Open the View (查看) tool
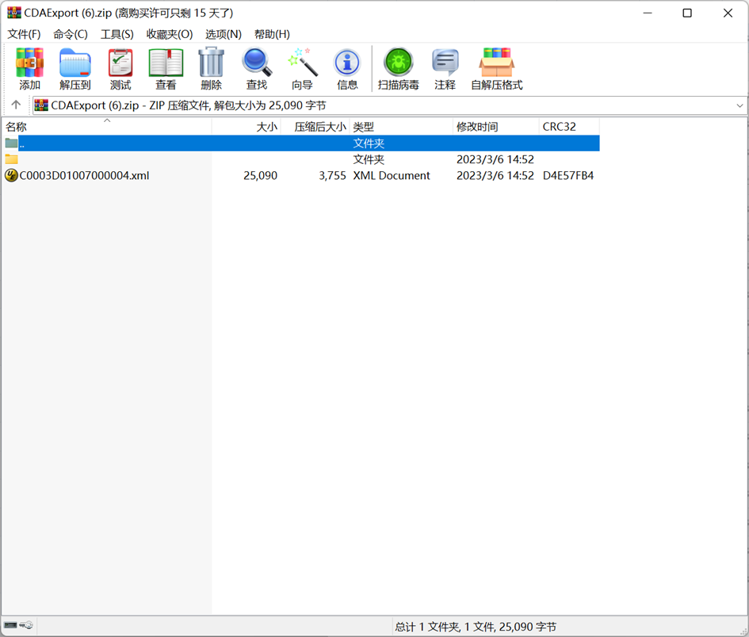This screenshot has width=749, height=637. tap(166, 69)
